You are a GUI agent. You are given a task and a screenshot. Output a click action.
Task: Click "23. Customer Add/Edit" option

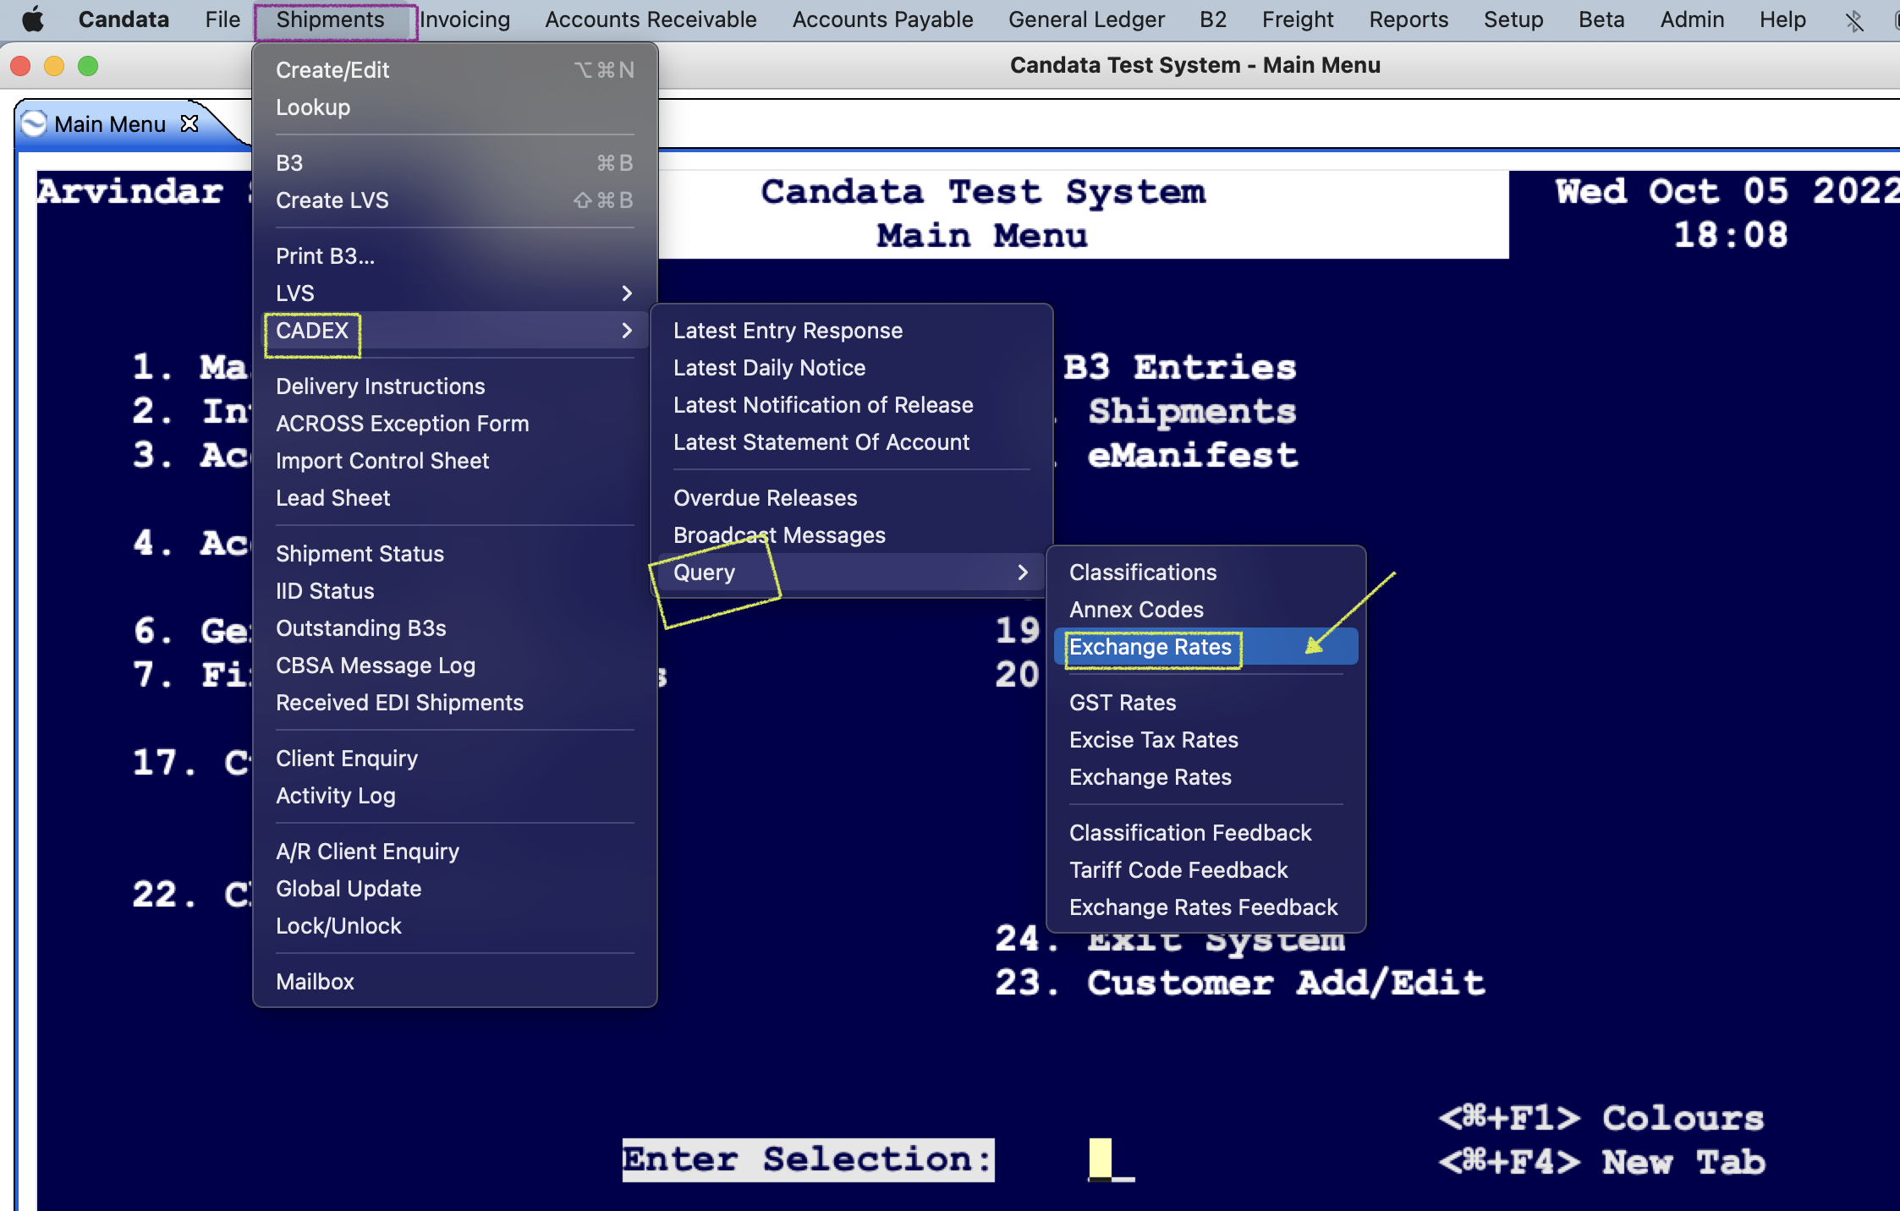pyautogui.click(x=1239, y=983)
